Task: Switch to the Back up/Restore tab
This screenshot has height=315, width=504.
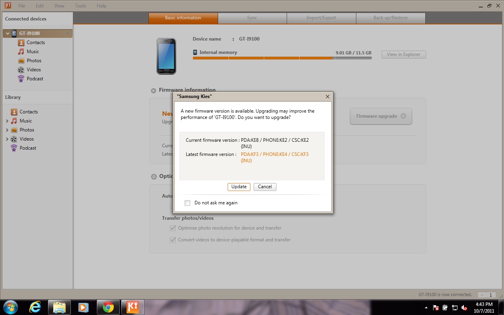Action: pos(391,18)
